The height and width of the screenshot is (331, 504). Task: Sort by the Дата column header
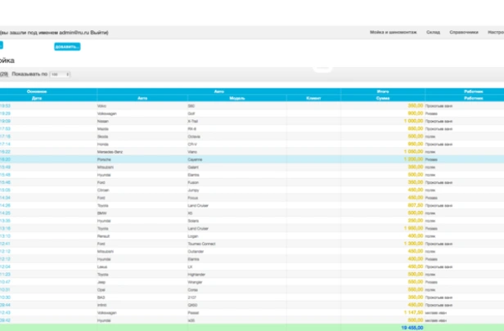36,98
